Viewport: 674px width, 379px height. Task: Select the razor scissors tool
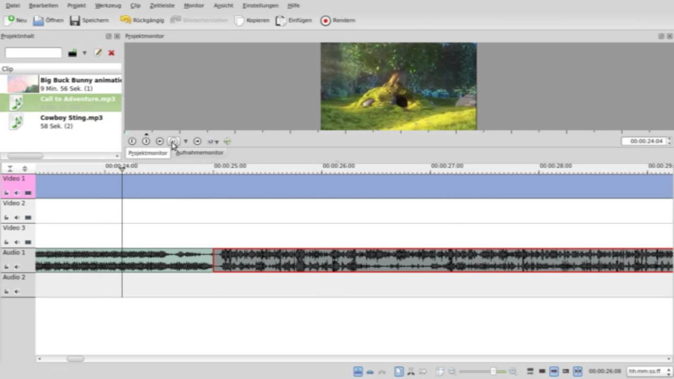tap(411, 372)
